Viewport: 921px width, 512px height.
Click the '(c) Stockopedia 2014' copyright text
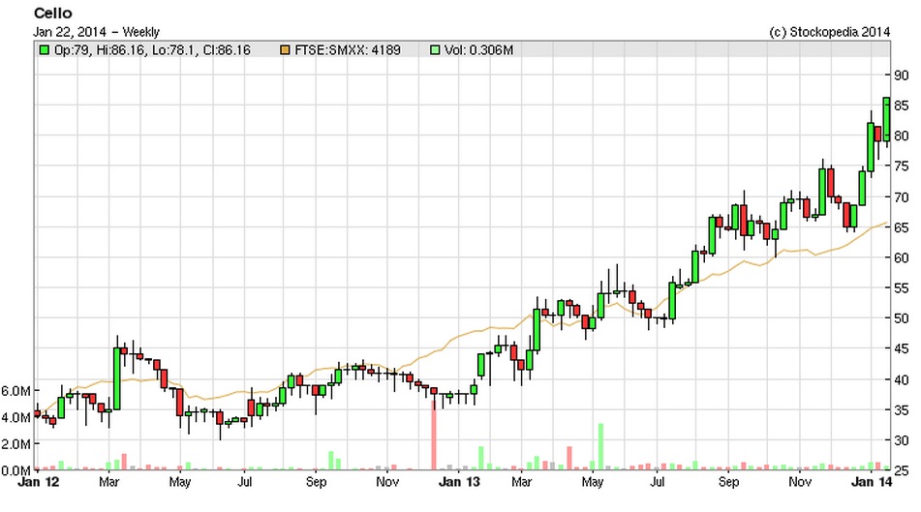pos(829,32)
